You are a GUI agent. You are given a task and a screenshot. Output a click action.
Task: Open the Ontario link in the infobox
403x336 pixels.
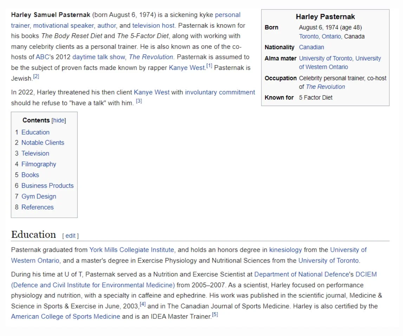click(331, 37)
